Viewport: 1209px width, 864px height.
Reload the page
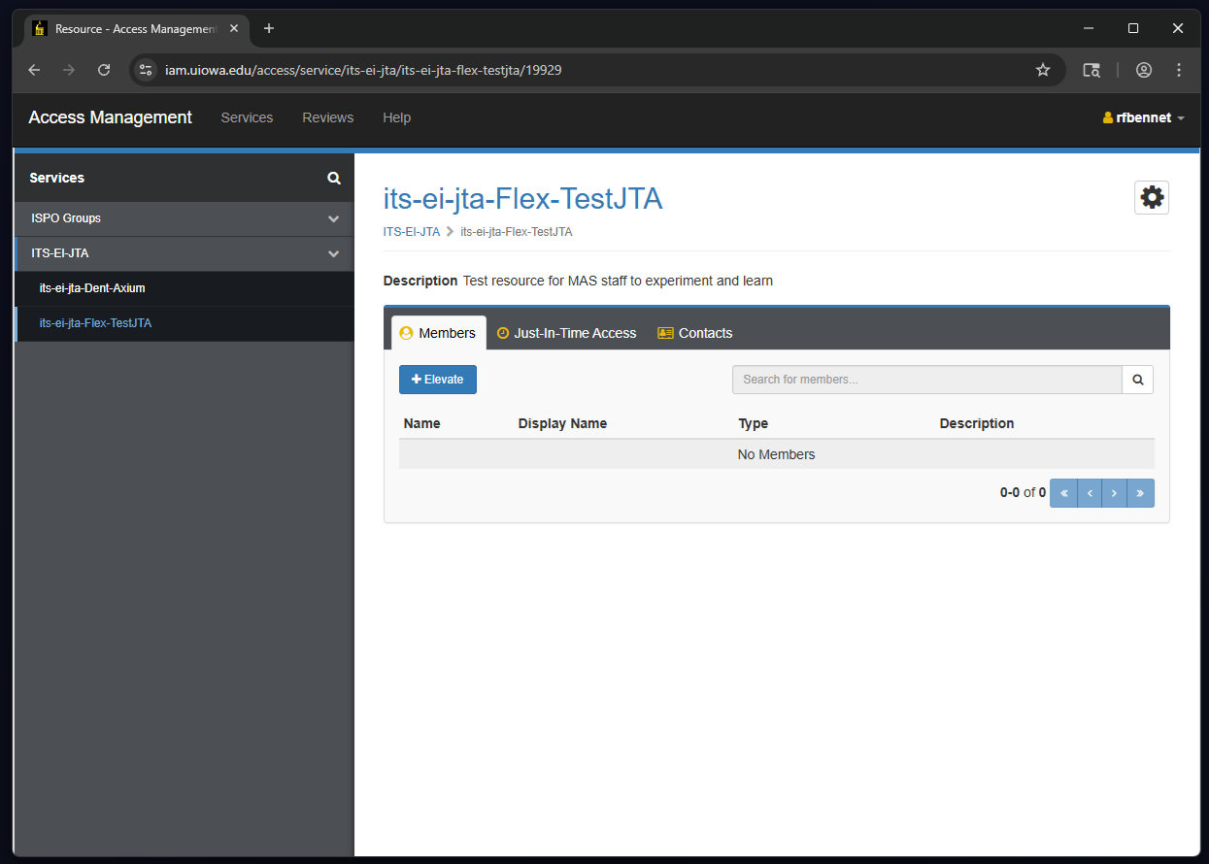[x=104, y=70]
